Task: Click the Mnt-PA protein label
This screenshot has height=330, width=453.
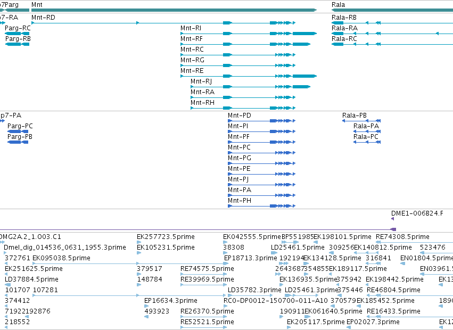Action: click(x=240, y=190)
